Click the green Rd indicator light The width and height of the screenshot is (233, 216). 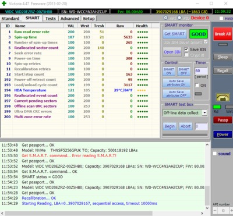tap(217, 107)
